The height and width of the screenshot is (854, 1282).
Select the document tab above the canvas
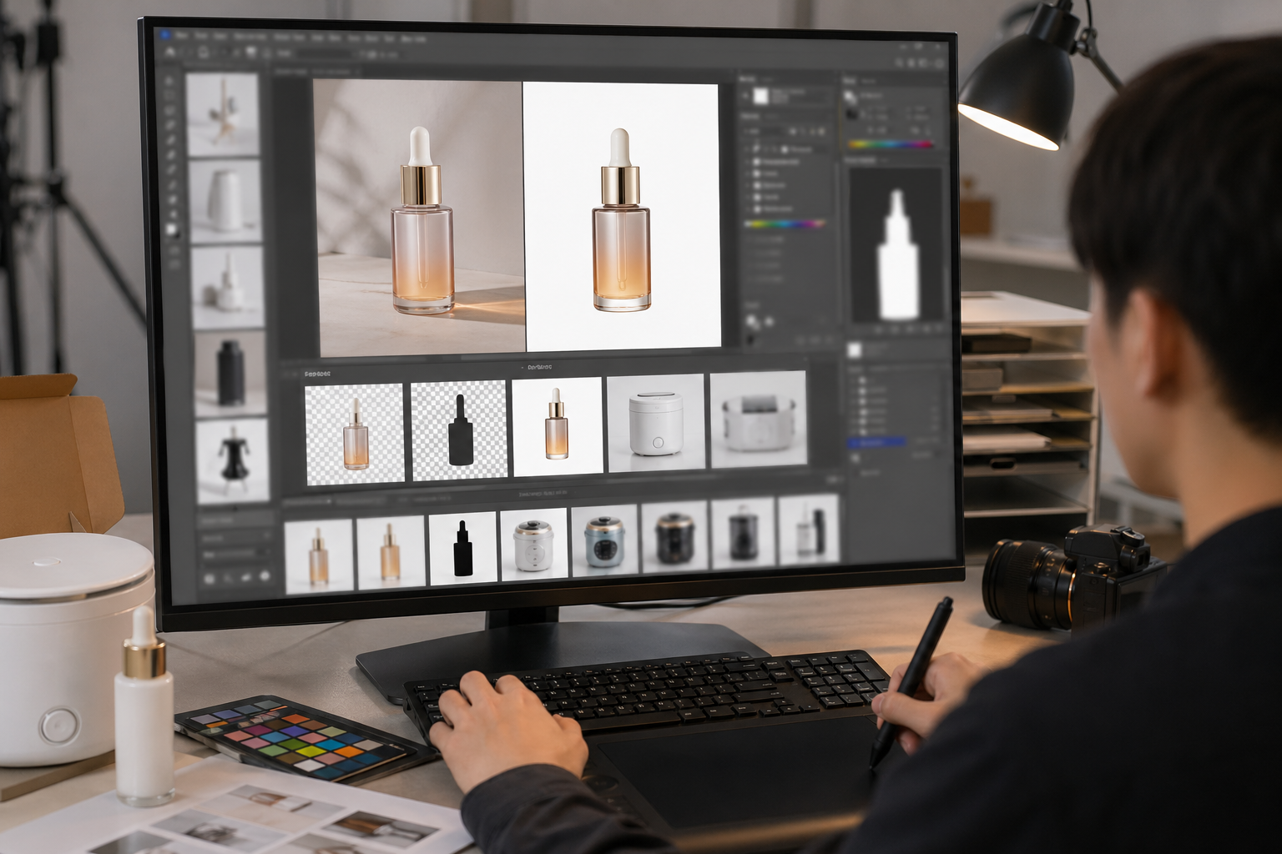292,73
